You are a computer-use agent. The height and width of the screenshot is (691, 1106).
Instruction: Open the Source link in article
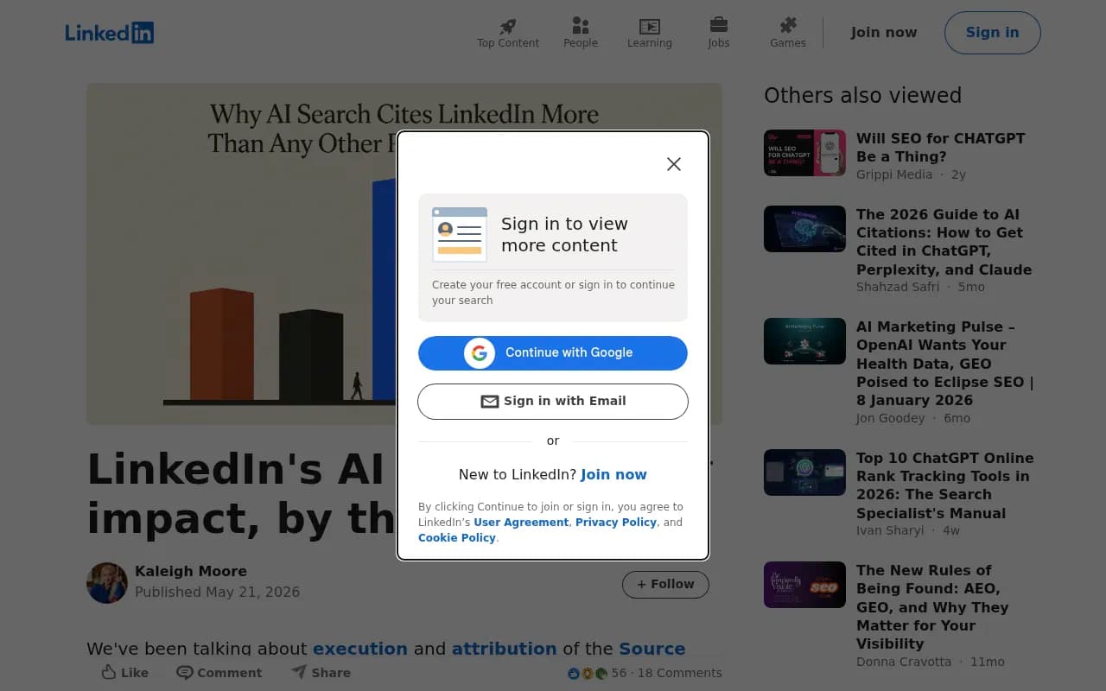652,649
